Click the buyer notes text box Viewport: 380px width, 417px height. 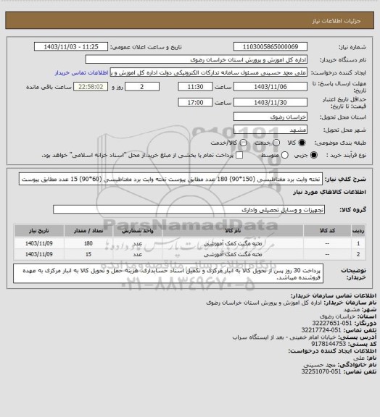[168, 274]
